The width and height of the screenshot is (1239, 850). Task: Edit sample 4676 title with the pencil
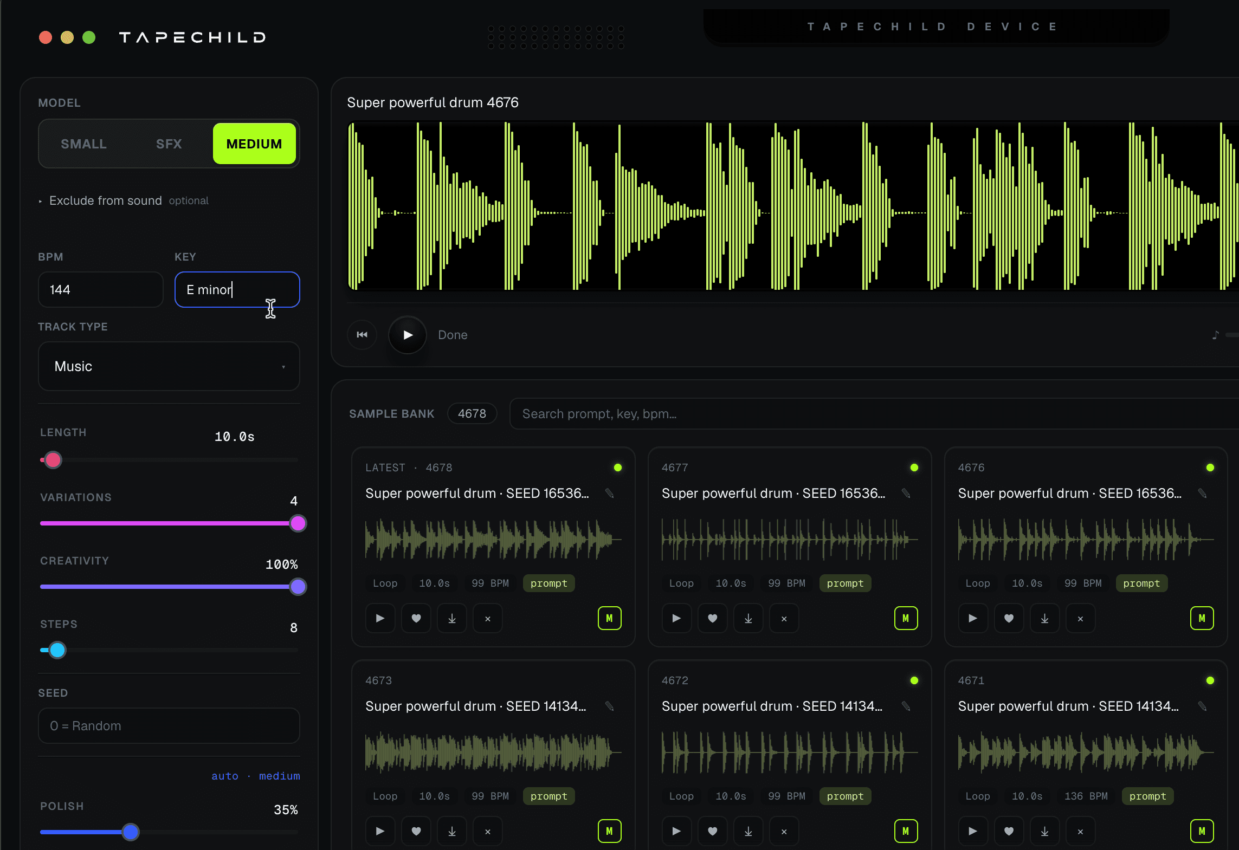tap(1203, 493)
